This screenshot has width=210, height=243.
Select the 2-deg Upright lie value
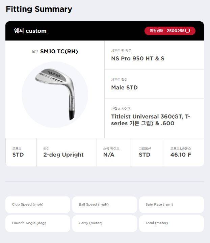tap(63, 155)
